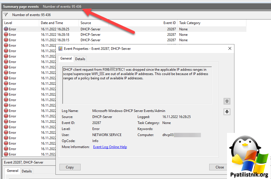This screenshot has width=271, height=179.
Task: Switch to the Details tab in Event Properties
Action: 80,59
